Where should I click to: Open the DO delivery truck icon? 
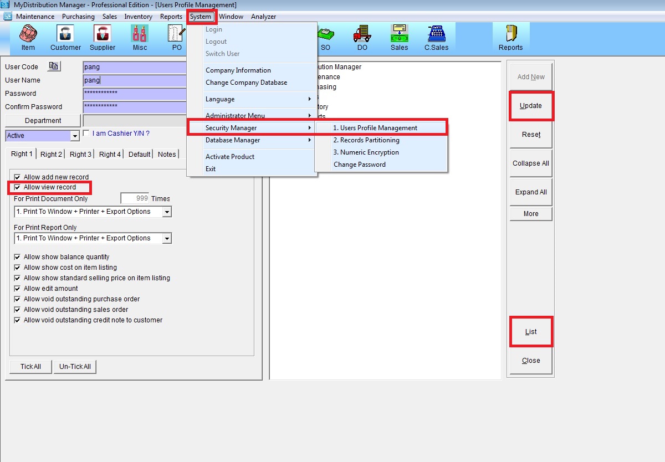click(x=362, y=38)
